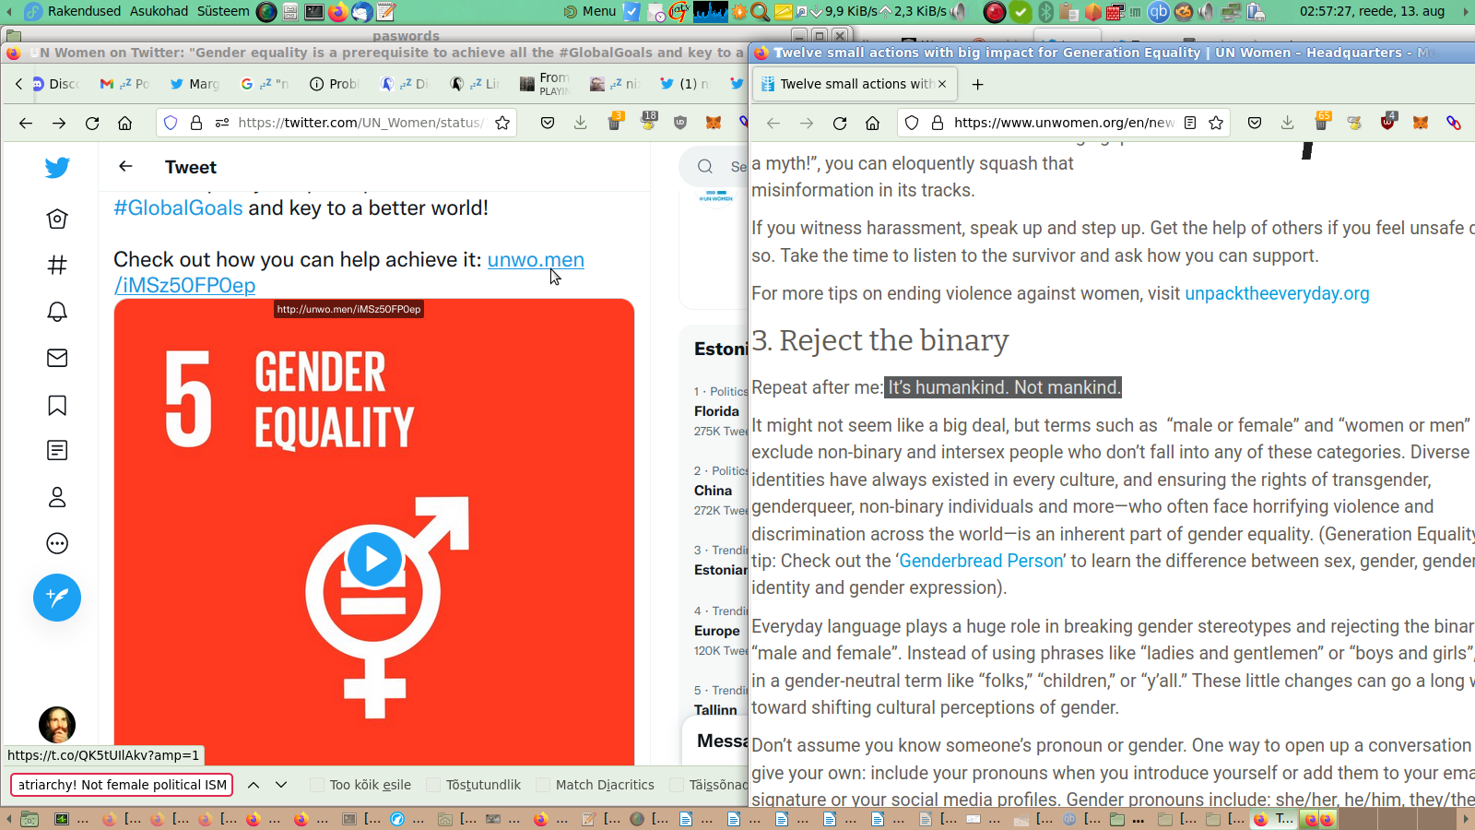Open the unpacktheeveryday.org link
1475x830 pixels.
[1277, 293]
